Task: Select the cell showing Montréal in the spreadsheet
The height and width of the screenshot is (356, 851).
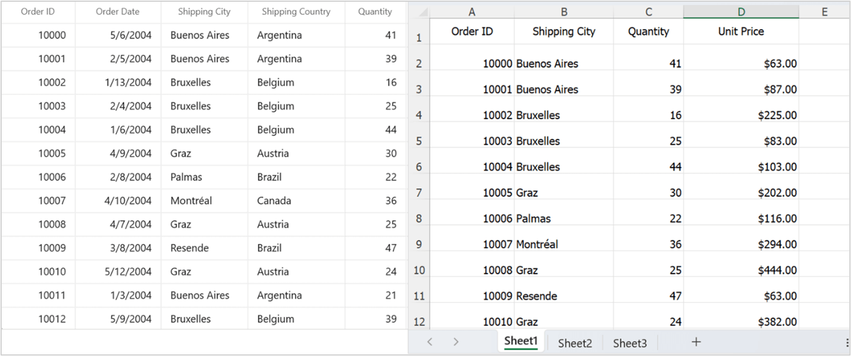Action: 564,244
